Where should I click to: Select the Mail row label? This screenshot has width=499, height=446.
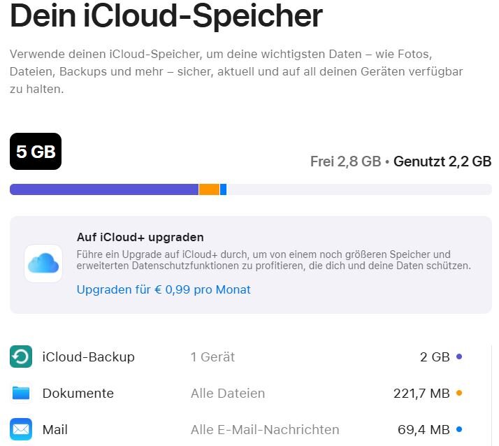(55, 430)
